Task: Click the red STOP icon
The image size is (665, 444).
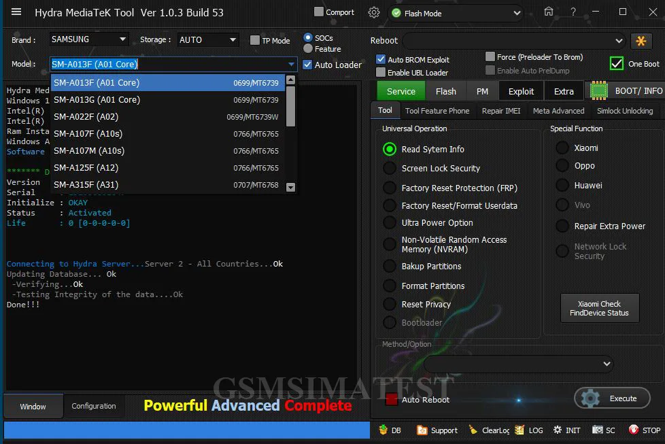Action: (633, 430)
